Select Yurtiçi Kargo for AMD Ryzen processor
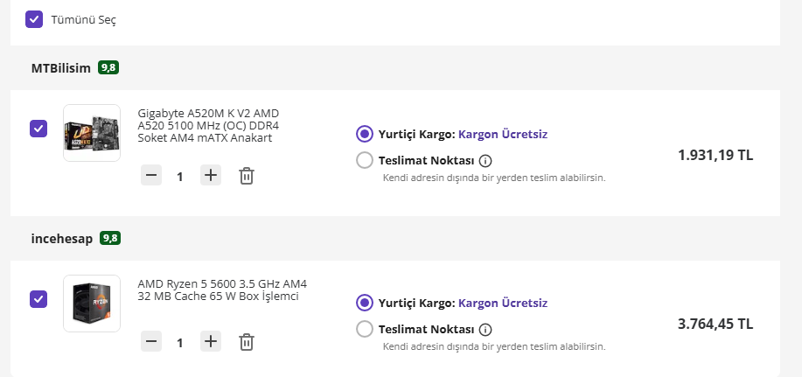 [x=365, y=303]
